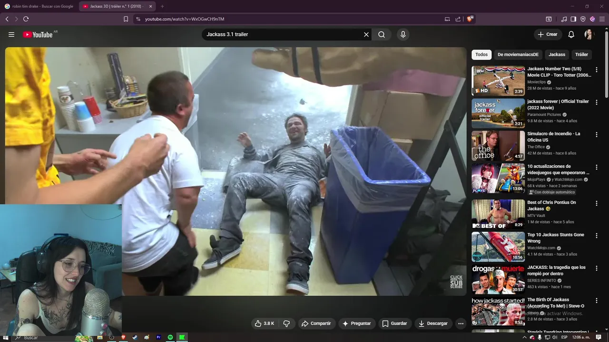Open more actions ellipsis below video
The height and width of the screenshot is (342, 609).
tap(461, 323)
